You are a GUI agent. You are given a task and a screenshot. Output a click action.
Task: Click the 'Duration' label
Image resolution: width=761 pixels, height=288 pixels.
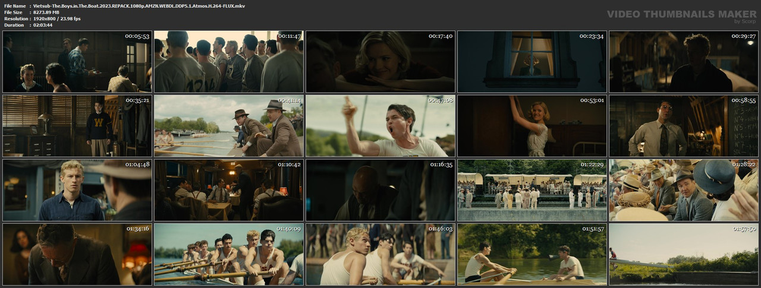pos(13,25)
